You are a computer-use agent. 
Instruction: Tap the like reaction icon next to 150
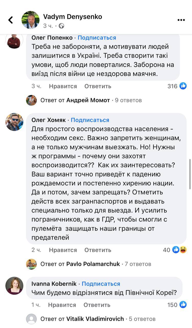tap(183, 305)
